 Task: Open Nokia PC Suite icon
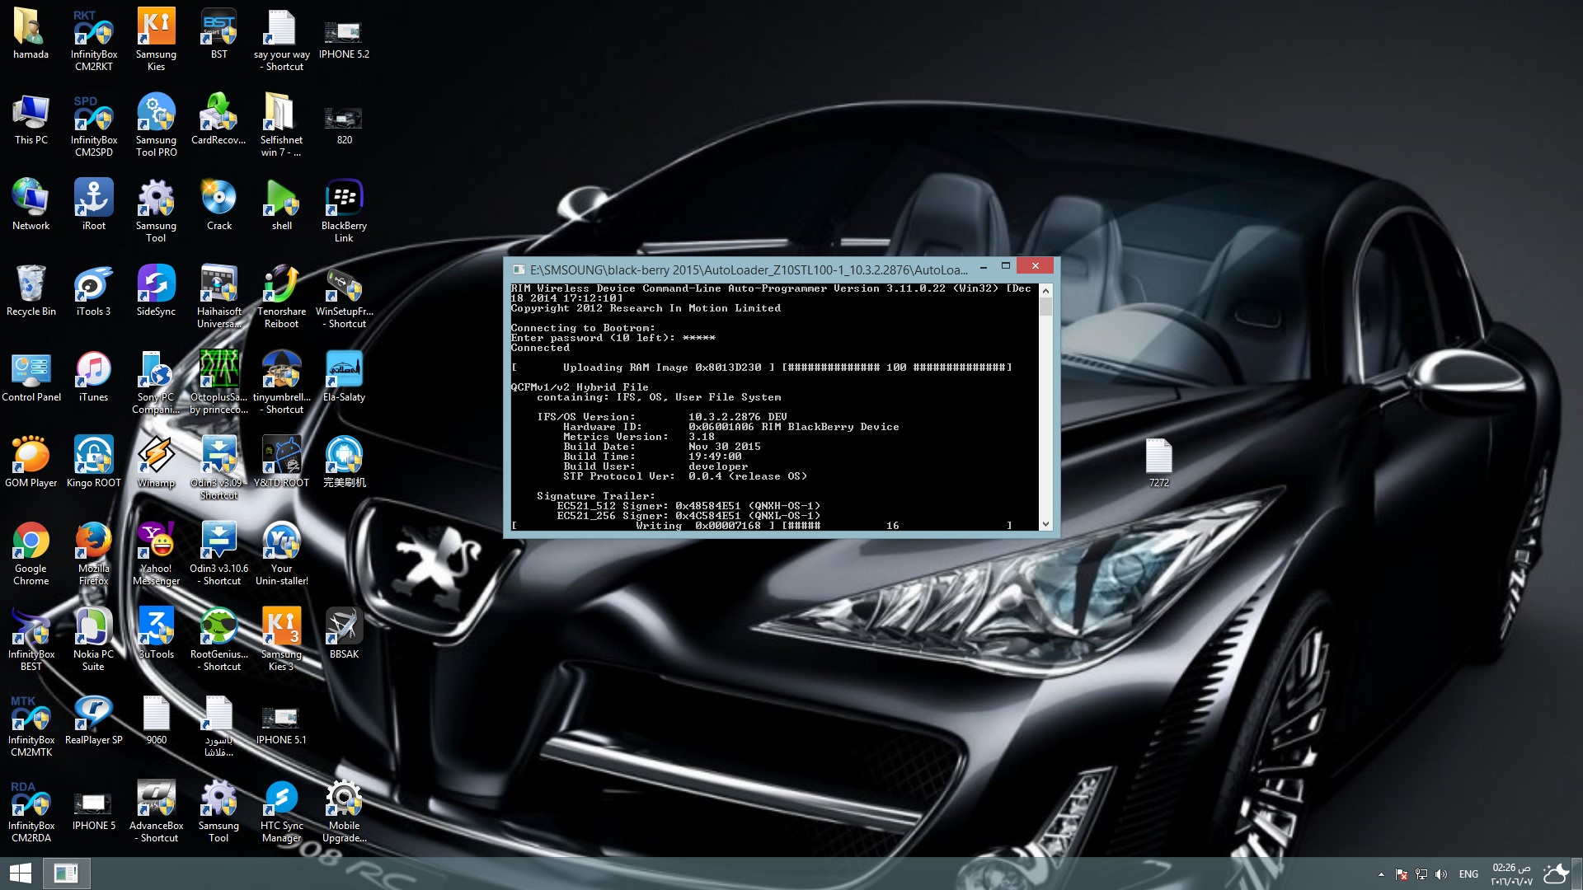93,639
